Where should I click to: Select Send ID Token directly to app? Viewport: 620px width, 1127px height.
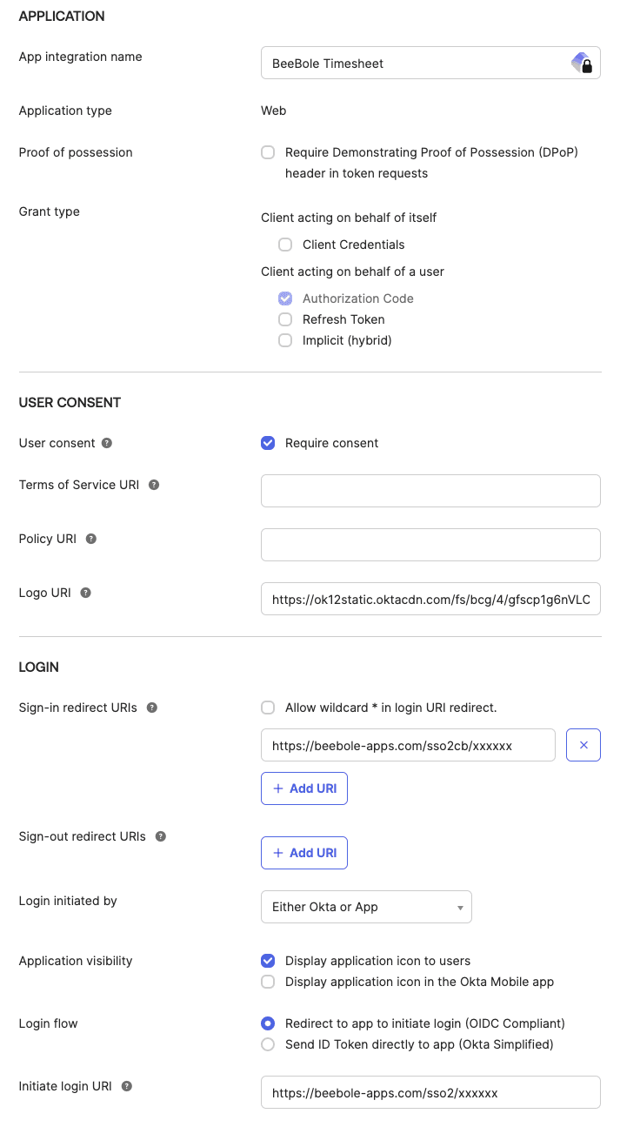(x=268, y=1044)
